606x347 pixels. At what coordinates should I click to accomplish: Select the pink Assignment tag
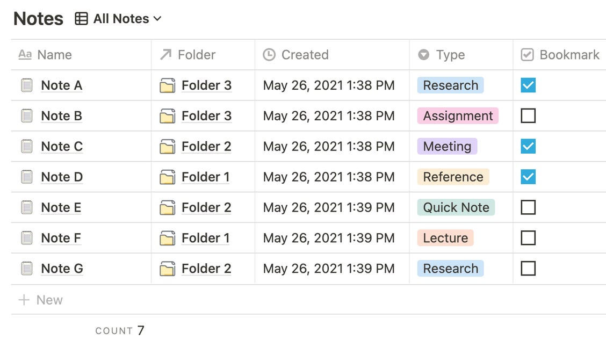tap(458, 116)
